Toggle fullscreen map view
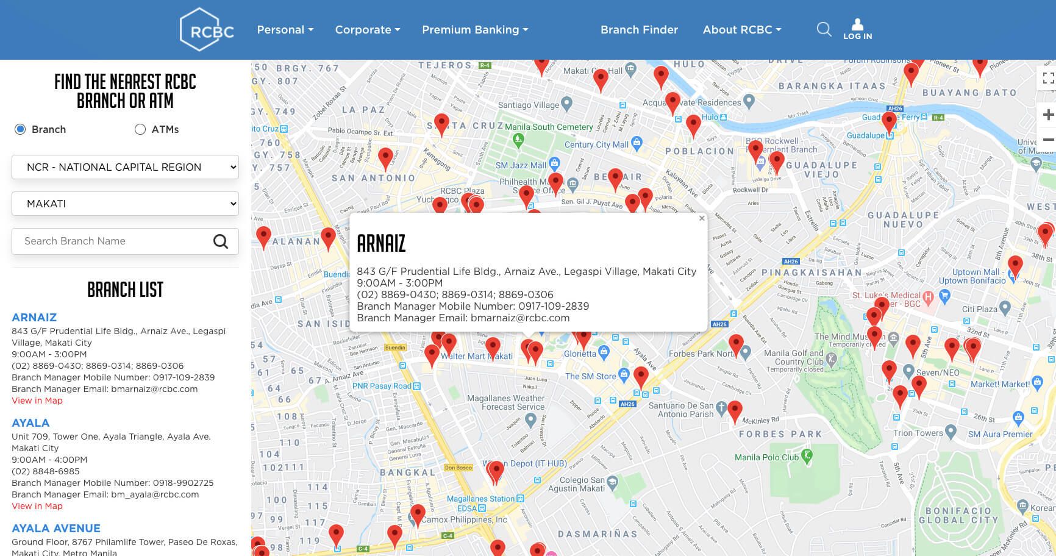 [1047, 78]
